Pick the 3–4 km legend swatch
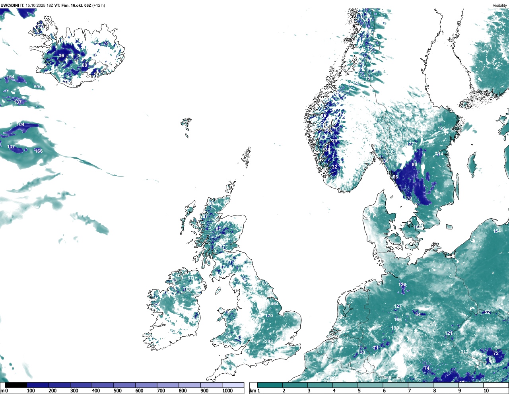This screenshot has height=394, width=509. (x=320, y=385)
